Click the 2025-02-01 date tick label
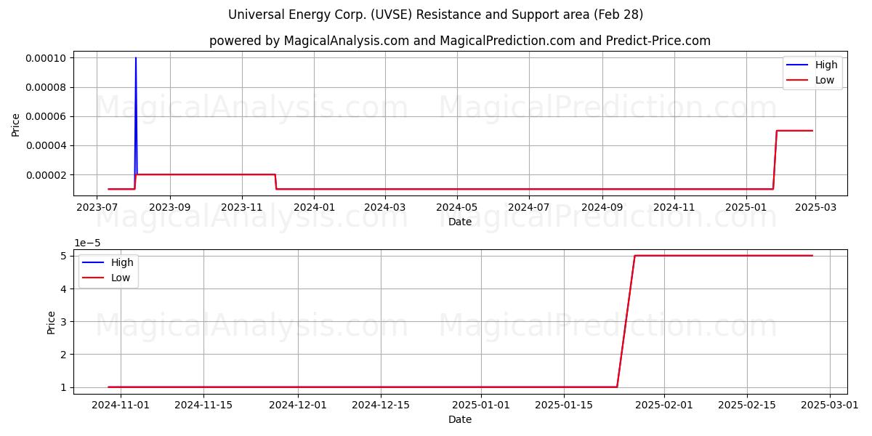 click(664, 405)
